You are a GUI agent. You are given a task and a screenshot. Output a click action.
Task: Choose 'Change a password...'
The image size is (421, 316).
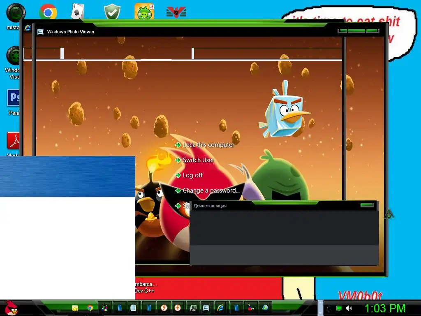(x=207, y=191)
